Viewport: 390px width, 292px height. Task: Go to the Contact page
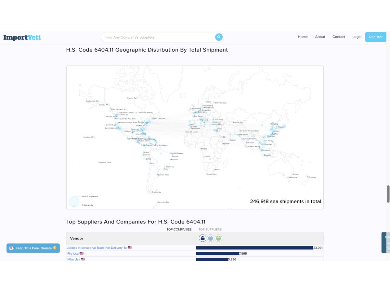339,37
